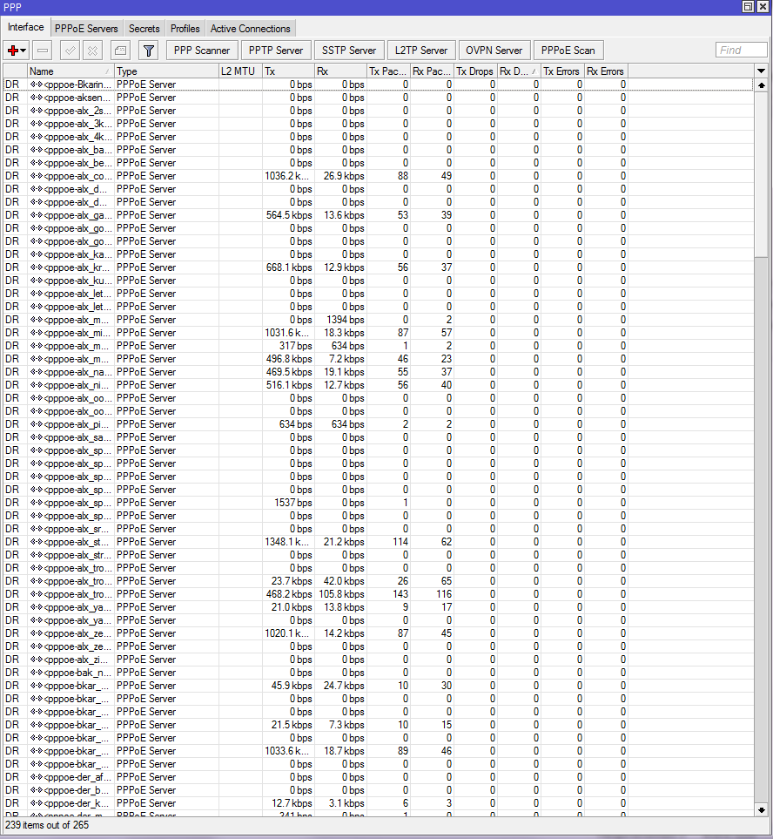
Task: Select the pppoe-alx_2s interface row
Action: (379, 111)
